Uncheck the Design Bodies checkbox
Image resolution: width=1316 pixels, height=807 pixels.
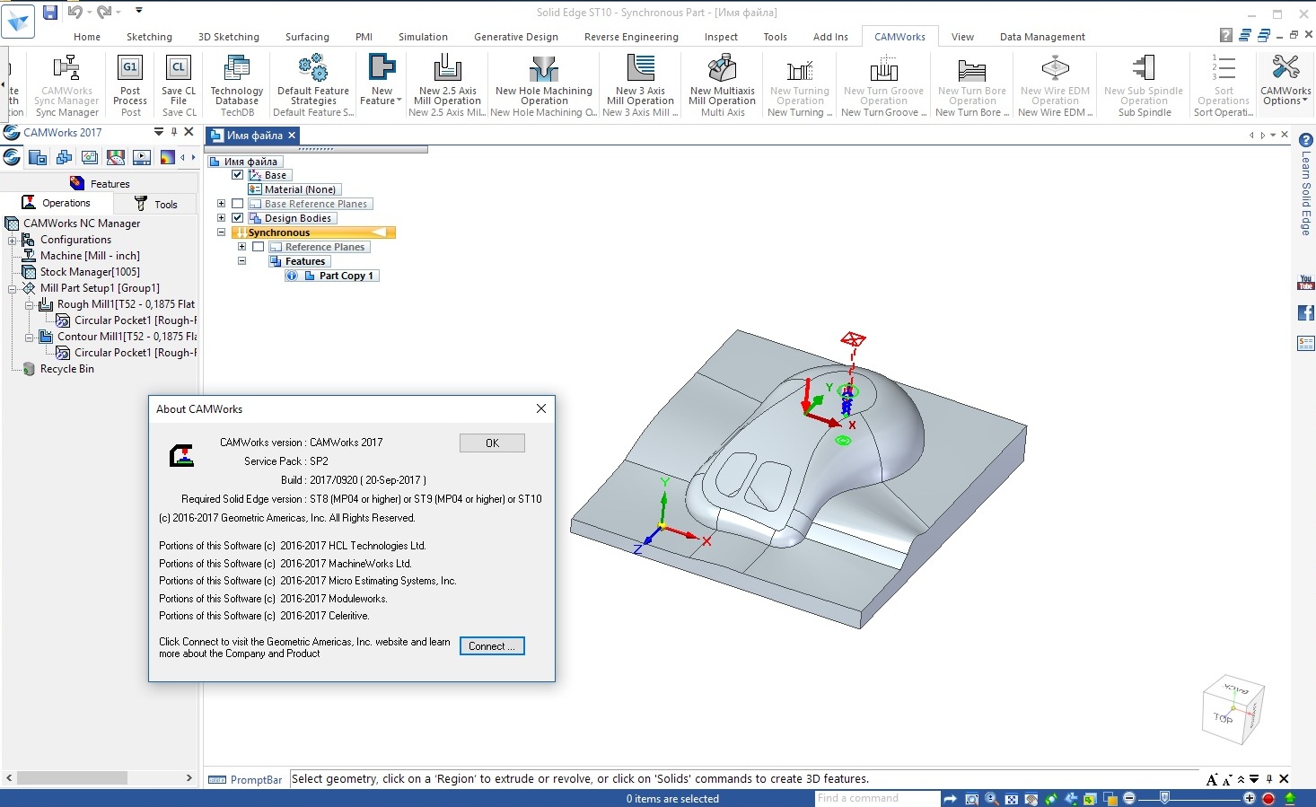[x=237, y=218]
